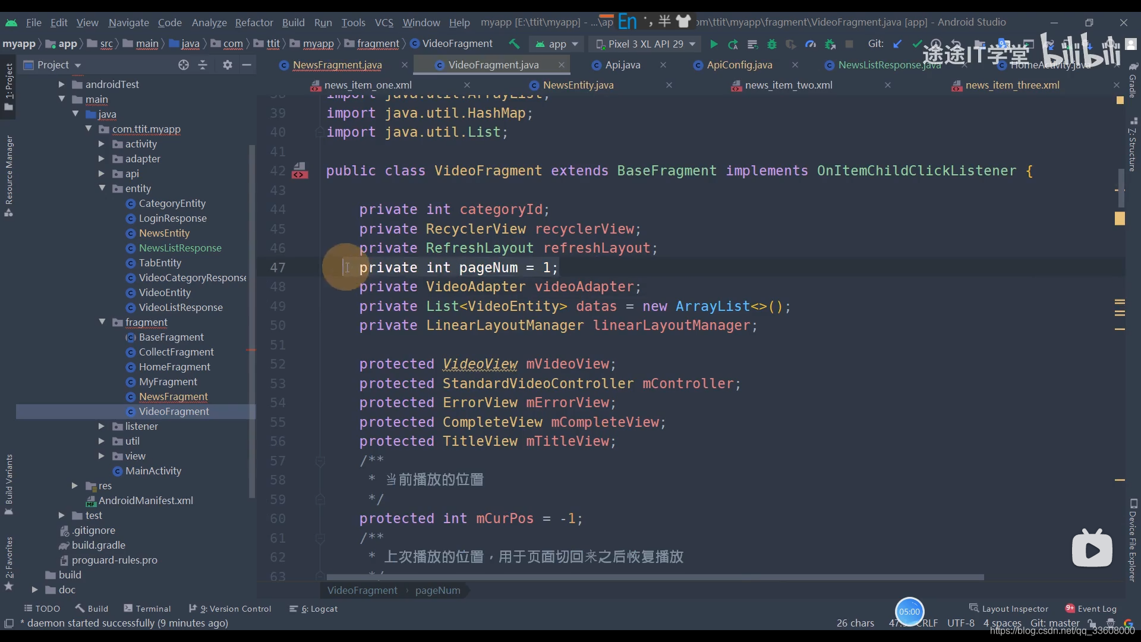Click the Git: master branch indicator

(x=1055, y=623)
